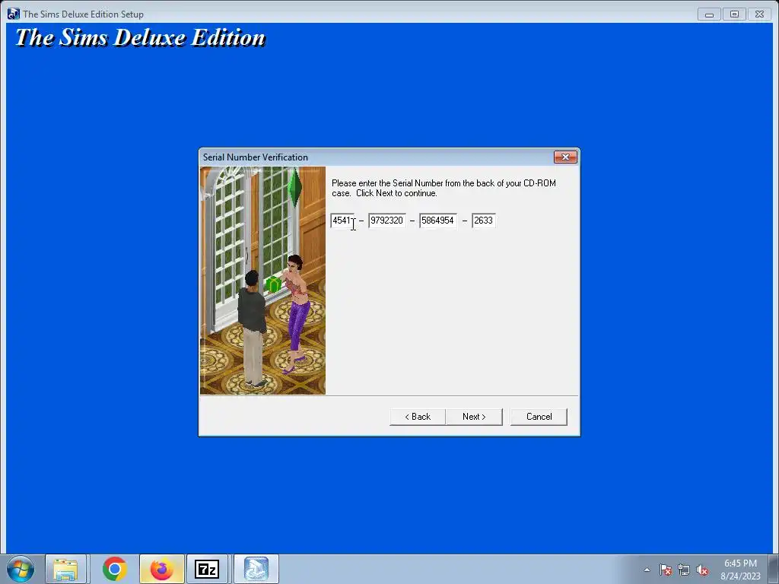Open 7-Zip from the taskbar
The width and height of the screenshot is (779, 584).
[x=207, y=569]
